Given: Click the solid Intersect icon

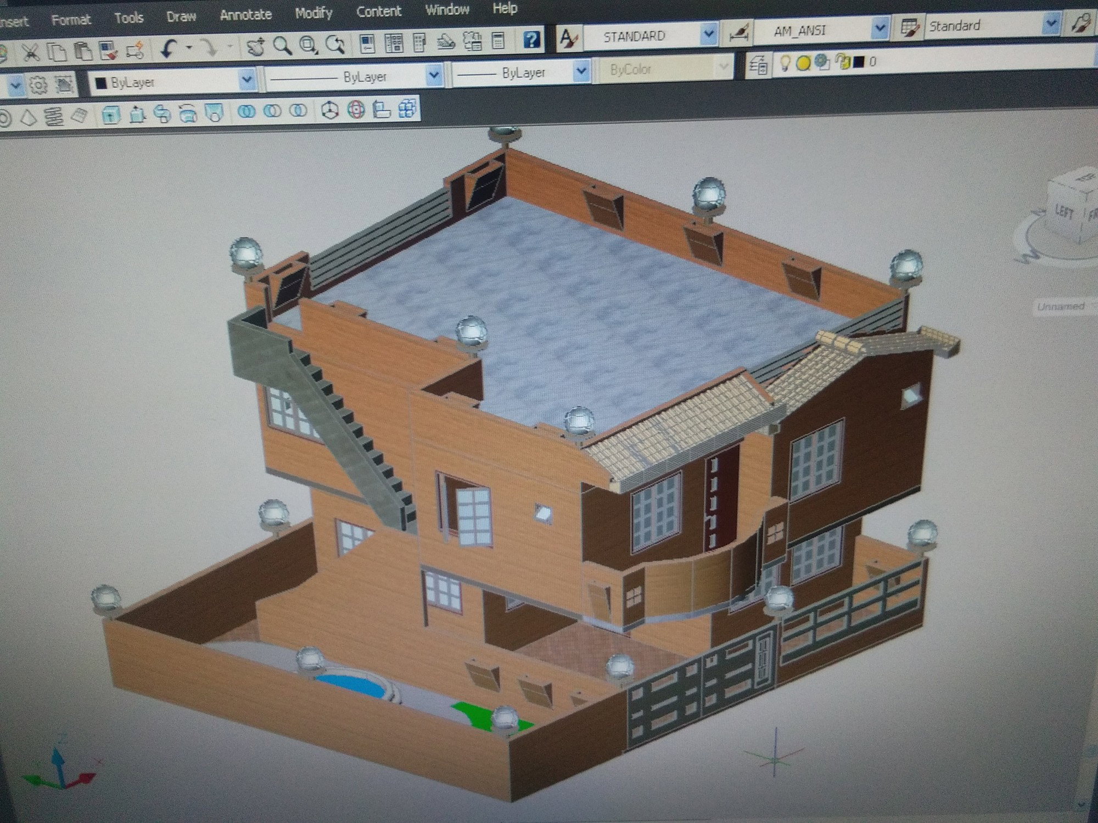Looking at the screenshot, I should coord(298,111).
